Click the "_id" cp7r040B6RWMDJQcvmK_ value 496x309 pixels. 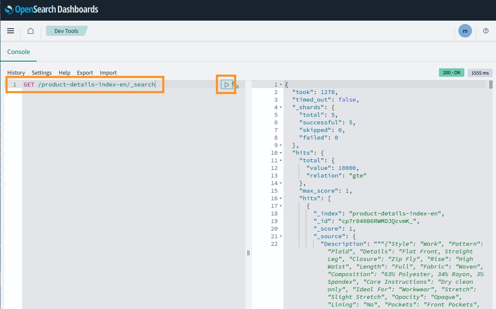[x=377, y=221]
